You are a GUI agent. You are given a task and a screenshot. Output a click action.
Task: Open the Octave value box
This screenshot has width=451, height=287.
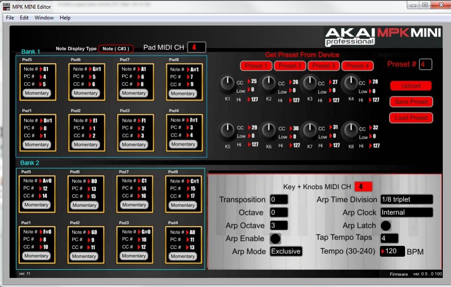(x=279, y=212)
